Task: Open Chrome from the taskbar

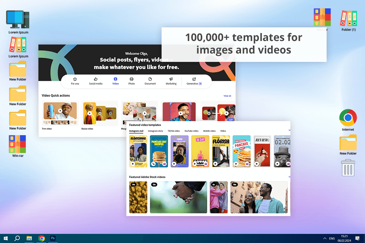Action: [x=42, y=238]
